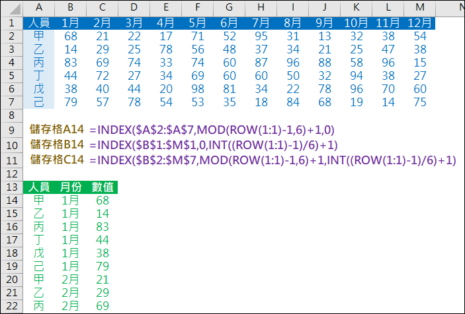Screen dimensions: 465x314
Task: Select column B header
Action: click(71, 8)
